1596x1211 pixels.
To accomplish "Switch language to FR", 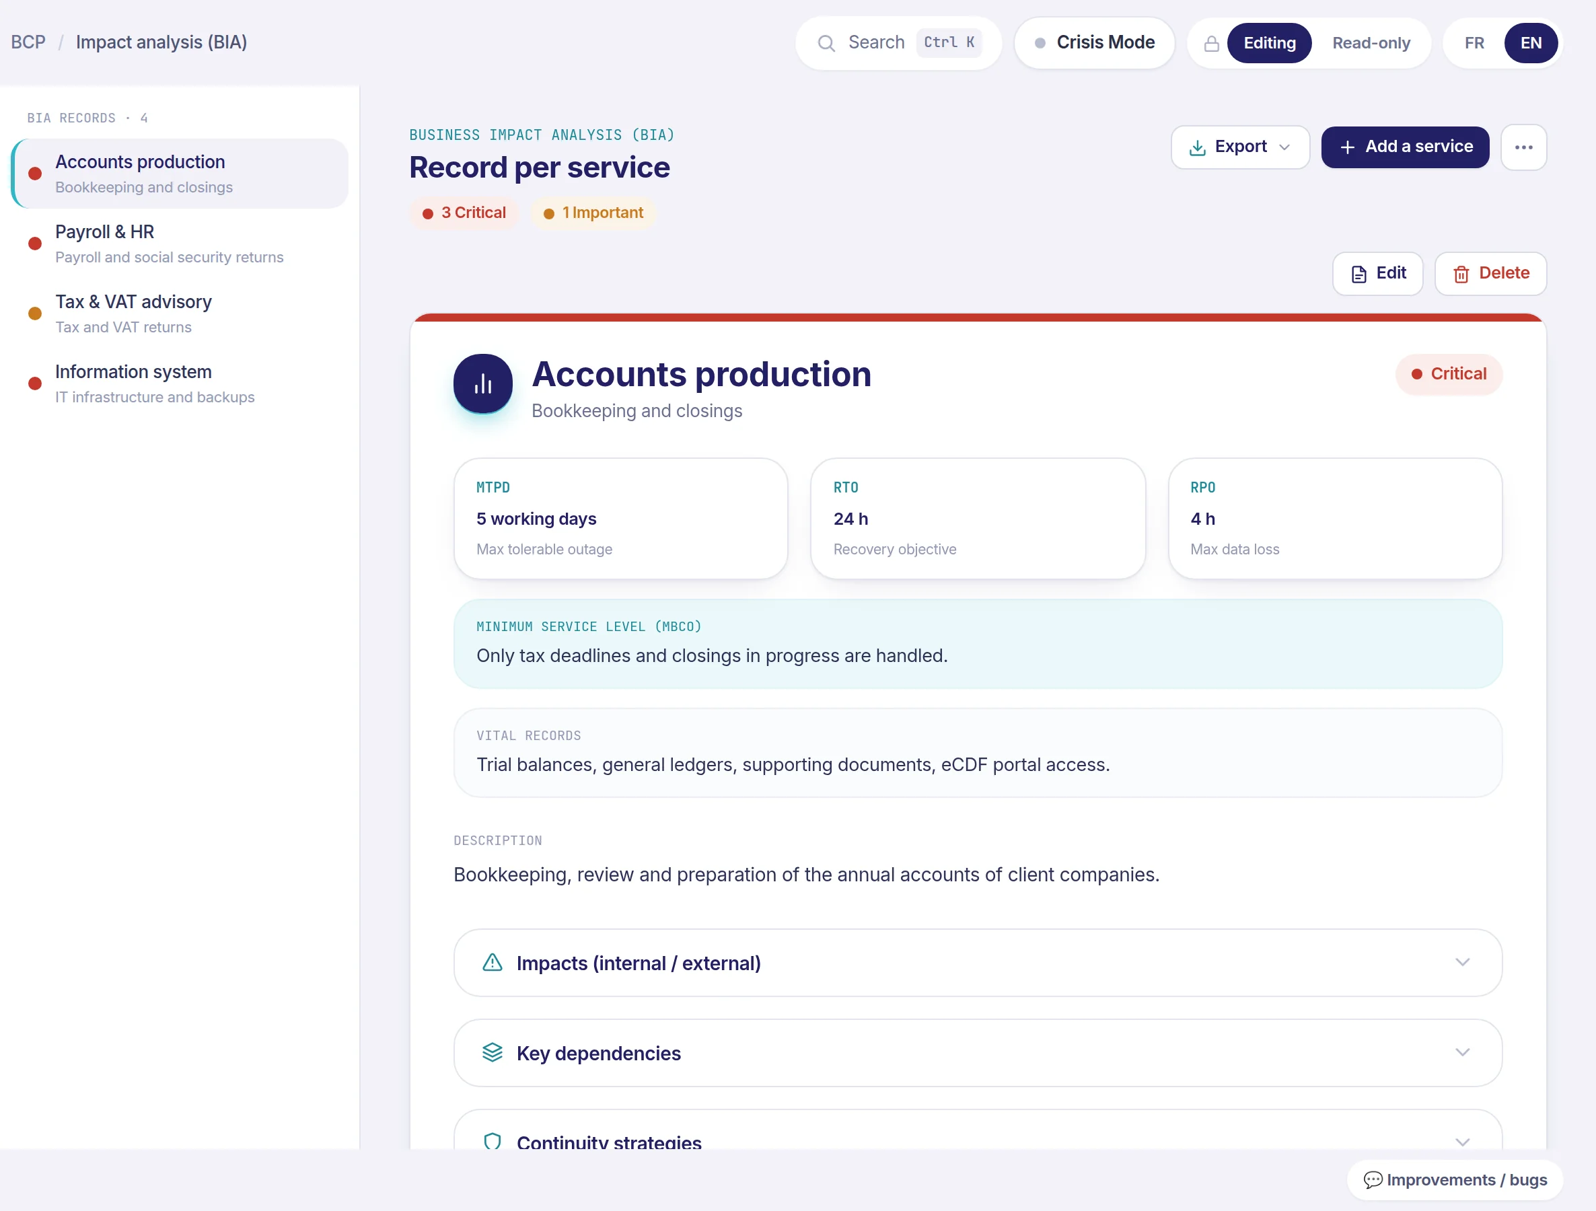I will tap(1474, 43).
